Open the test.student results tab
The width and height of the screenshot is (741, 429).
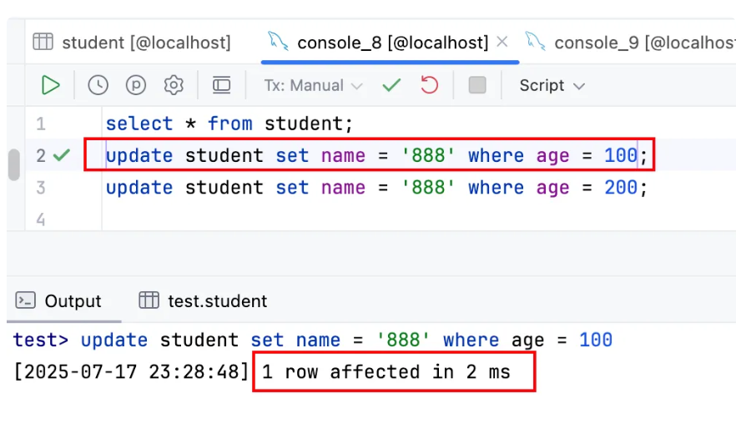point(204,301)
